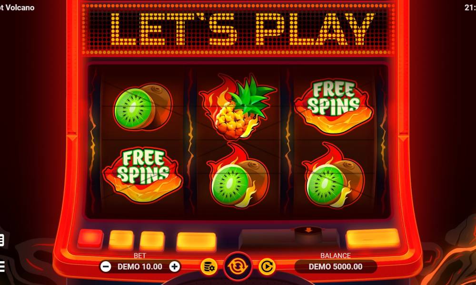476x285 pixels.
Task: Click the wide yellow button left of coin slot
Action: coord(197,242)
